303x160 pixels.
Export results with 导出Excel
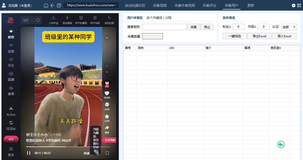[259, 36]
